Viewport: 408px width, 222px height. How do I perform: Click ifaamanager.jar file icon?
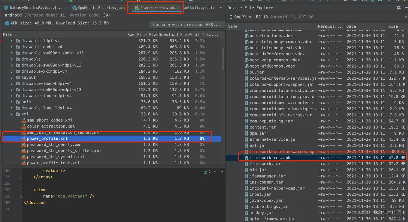pyautogui.click(x=246, y=176)
